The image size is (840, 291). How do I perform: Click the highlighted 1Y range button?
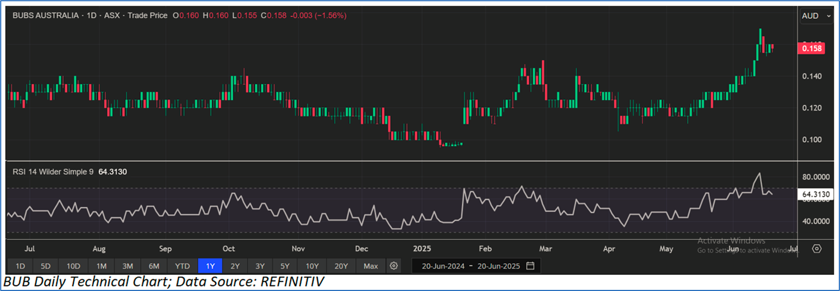tap(210, 266)
